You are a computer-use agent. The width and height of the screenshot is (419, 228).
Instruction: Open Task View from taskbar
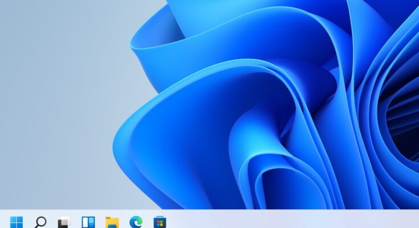coord(64,222)
